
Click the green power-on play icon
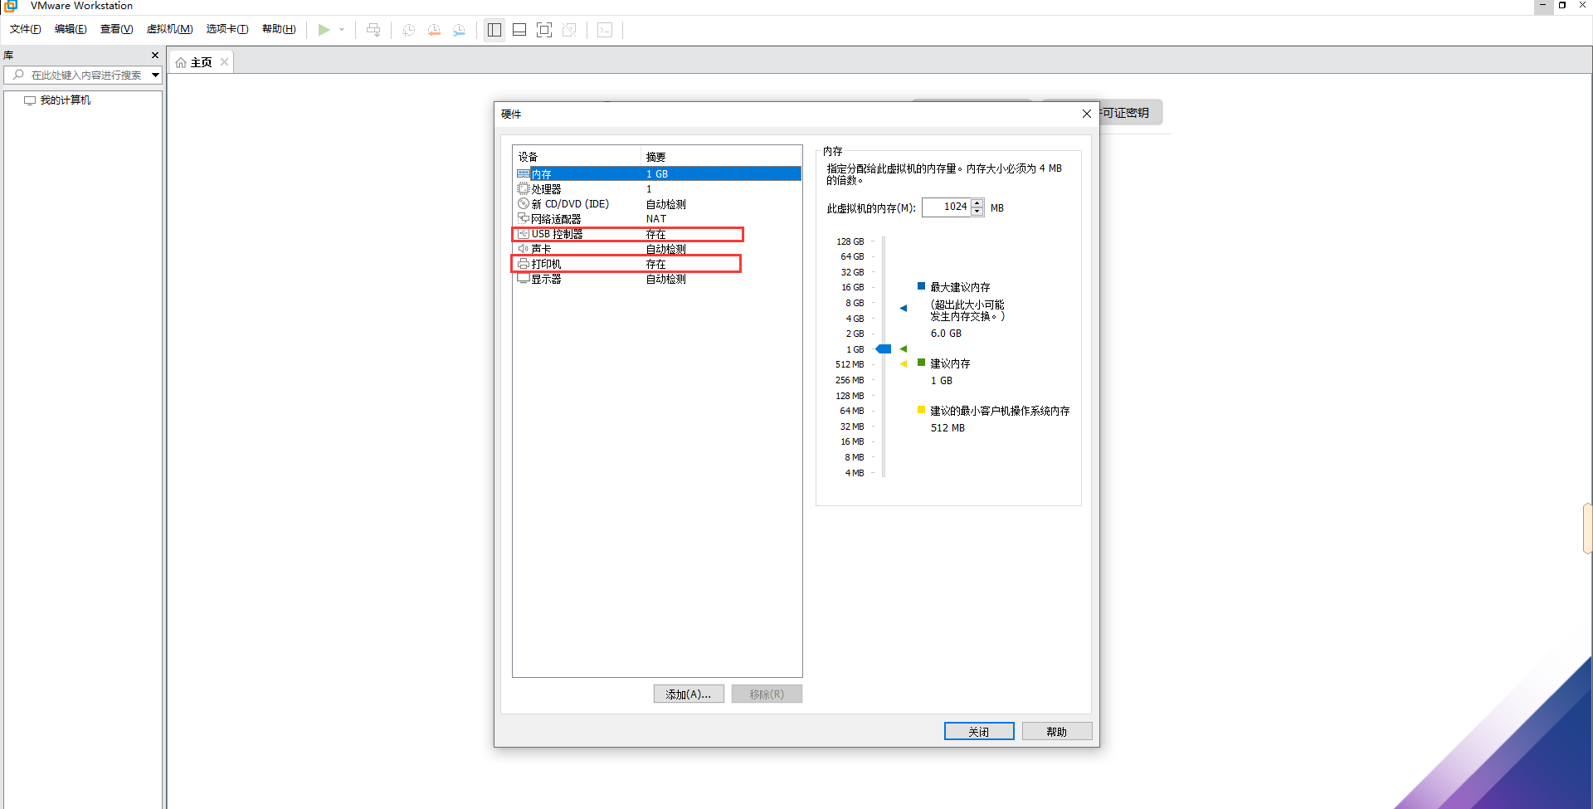(324, 30)
